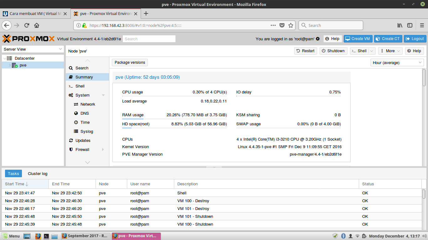
Task: Select the Summary menu item
Action: coord(87,77)
